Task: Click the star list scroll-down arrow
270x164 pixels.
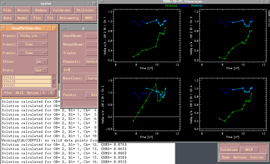Action: click(55, 86)
